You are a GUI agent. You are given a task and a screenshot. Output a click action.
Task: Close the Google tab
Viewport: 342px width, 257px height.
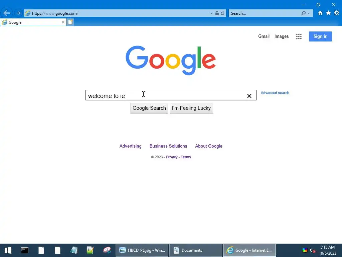pos(63,22)
